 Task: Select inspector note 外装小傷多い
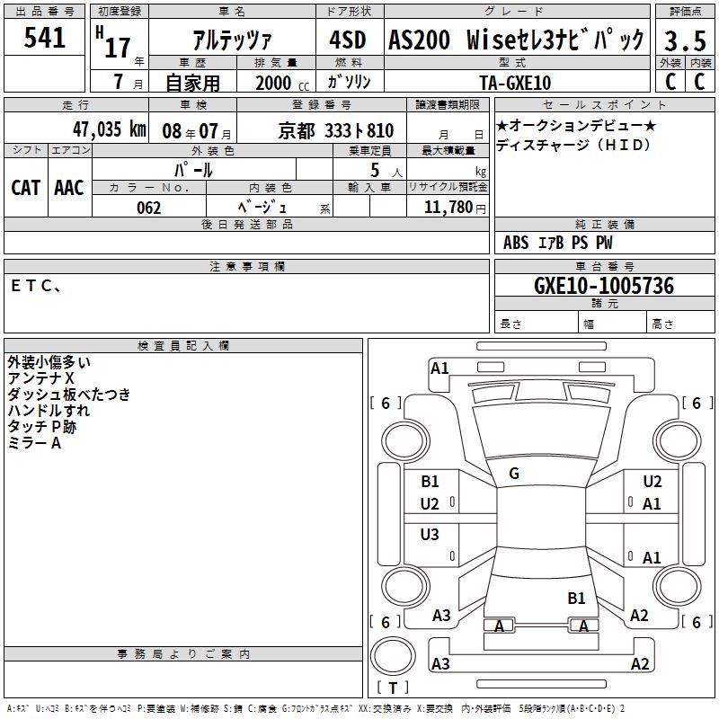(49, 362)
